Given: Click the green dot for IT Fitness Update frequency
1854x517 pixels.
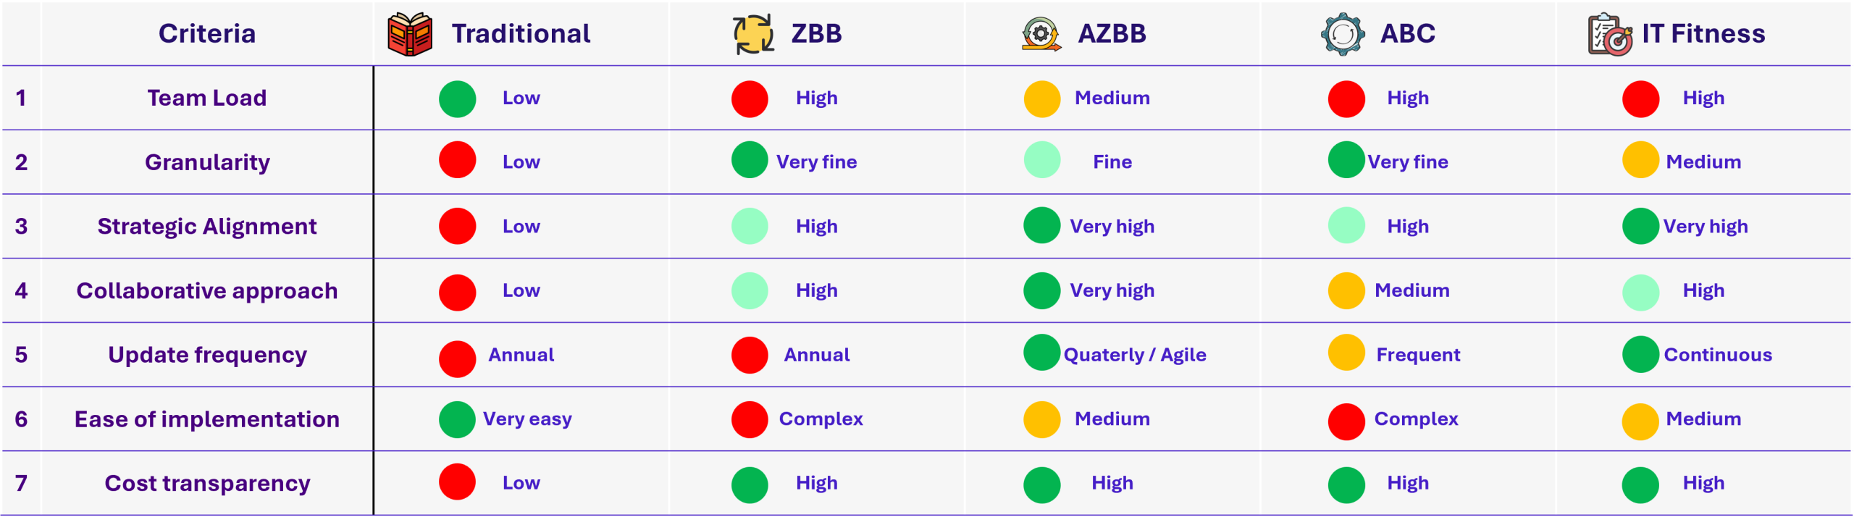Looking at the screenshot, I should click(x=1640, y=355).
